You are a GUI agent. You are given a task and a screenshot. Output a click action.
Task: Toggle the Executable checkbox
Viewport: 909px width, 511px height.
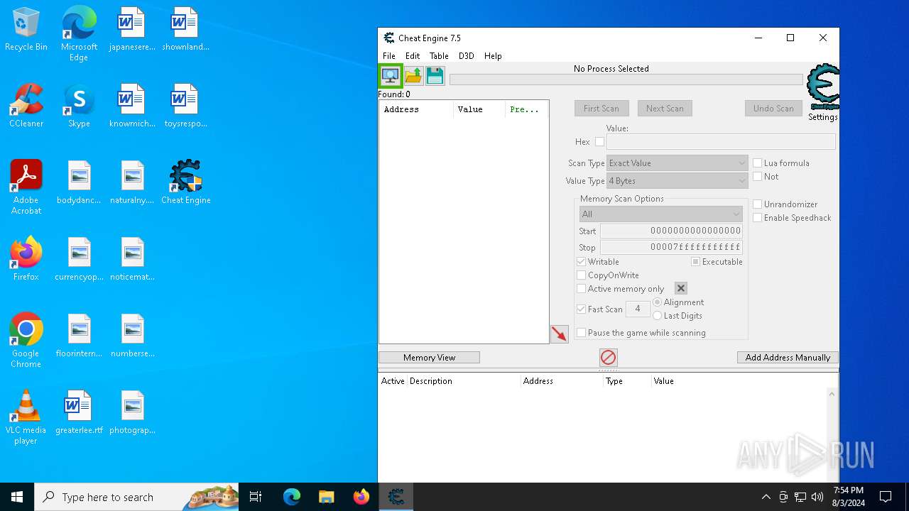[x=696, y=262]
